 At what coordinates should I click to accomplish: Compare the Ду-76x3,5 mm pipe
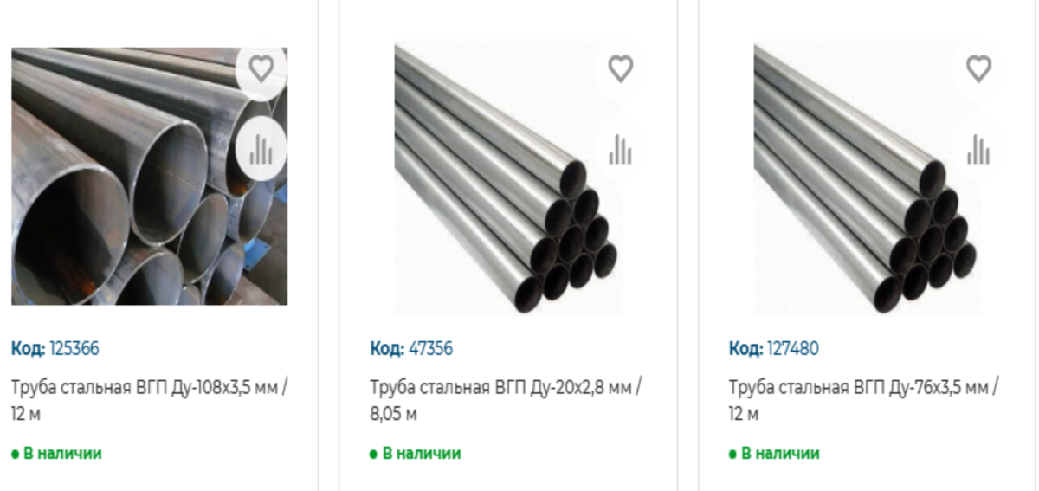pos(978,149)
